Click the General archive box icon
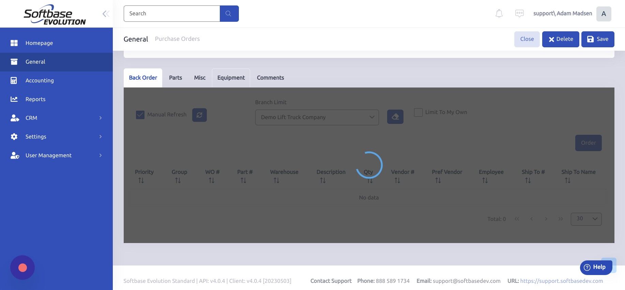625x290 pixels. (x=14, y=62)
